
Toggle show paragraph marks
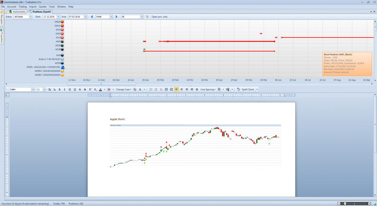tap(197, 89)
